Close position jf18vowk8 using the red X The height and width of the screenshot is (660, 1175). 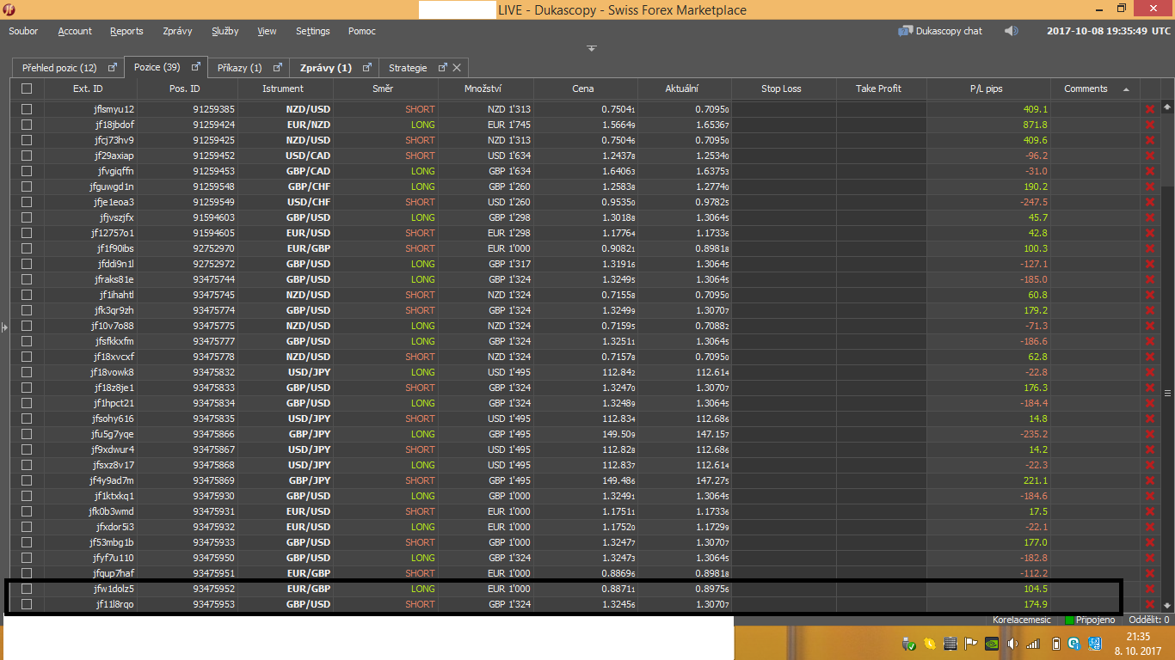(1149, 372)
